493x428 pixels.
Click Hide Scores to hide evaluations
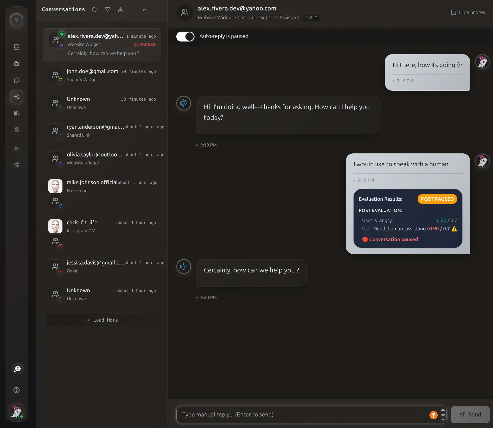(468, 12)
